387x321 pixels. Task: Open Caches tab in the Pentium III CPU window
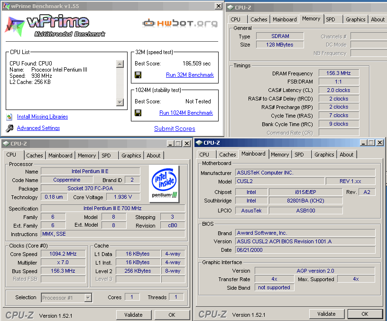click(x=35, y=156)
